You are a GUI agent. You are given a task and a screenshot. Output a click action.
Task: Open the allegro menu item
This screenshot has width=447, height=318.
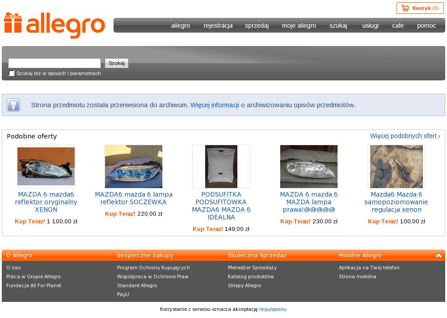point(181,25)
